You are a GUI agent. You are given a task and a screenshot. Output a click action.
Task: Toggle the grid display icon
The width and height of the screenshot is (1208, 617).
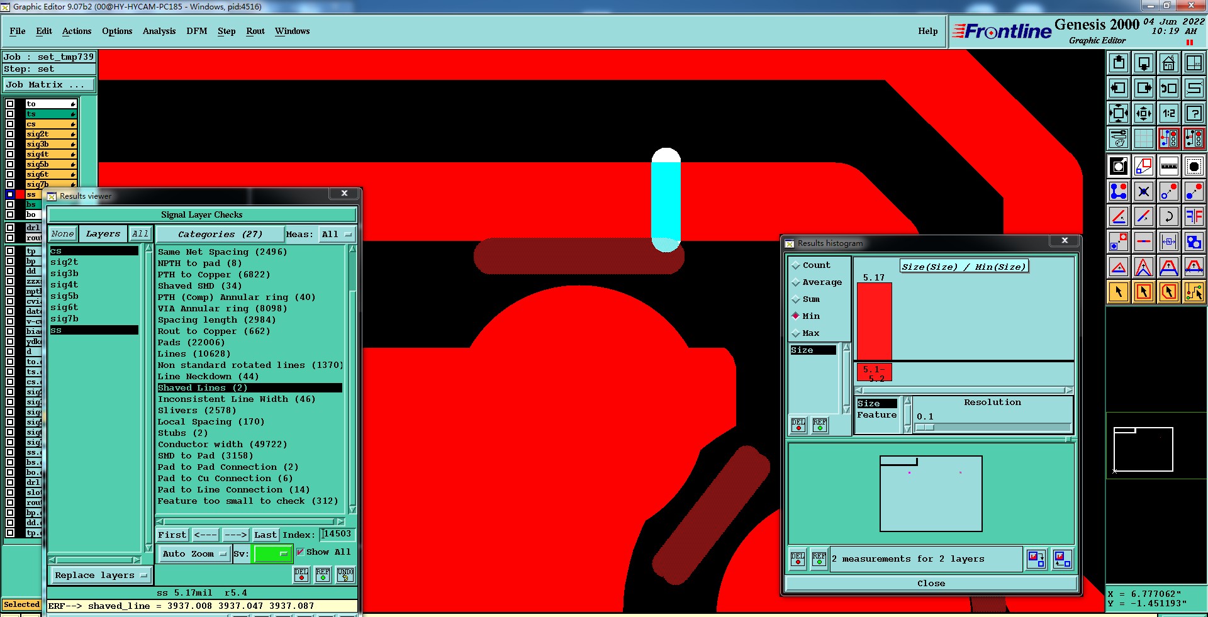coord(1144,138)
